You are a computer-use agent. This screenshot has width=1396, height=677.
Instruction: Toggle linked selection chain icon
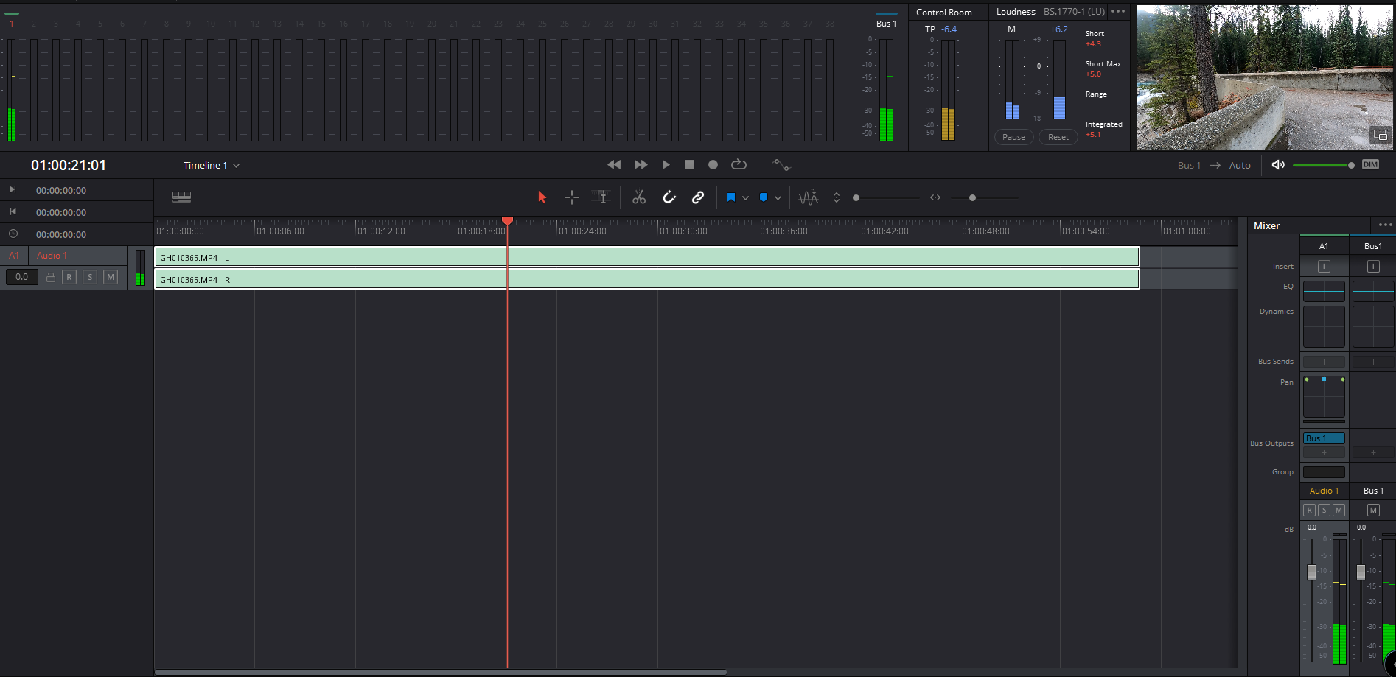698,197
